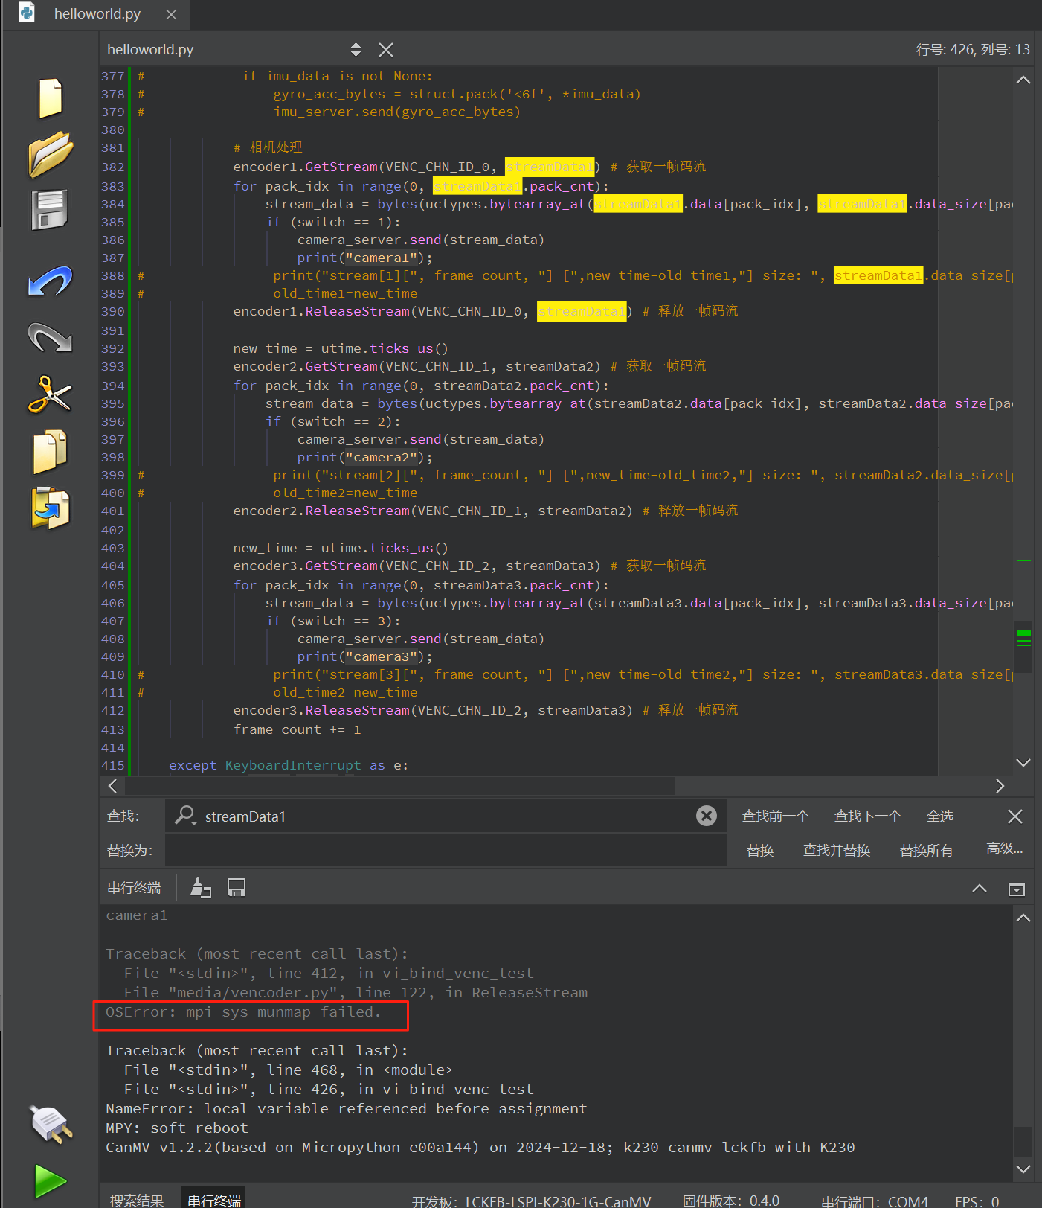
Task: Save serial terminal output to file
Action: point(237,887)
